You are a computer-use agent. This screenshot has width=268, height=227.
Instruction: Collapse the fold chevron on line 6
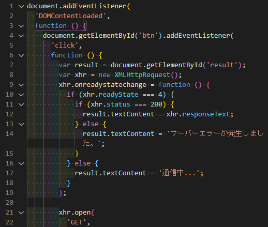coord(21,55)
